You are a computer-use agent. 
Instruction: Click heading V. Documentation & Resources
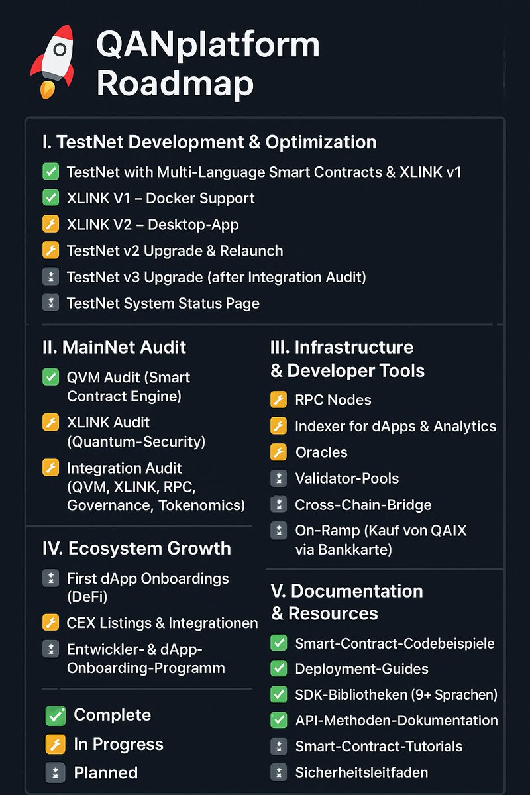(x=347, y=602)
